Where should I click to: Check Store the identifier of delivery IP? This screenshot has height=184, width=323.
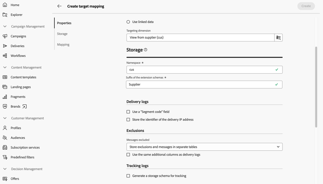pyautogui.click(x=128, y=119)
